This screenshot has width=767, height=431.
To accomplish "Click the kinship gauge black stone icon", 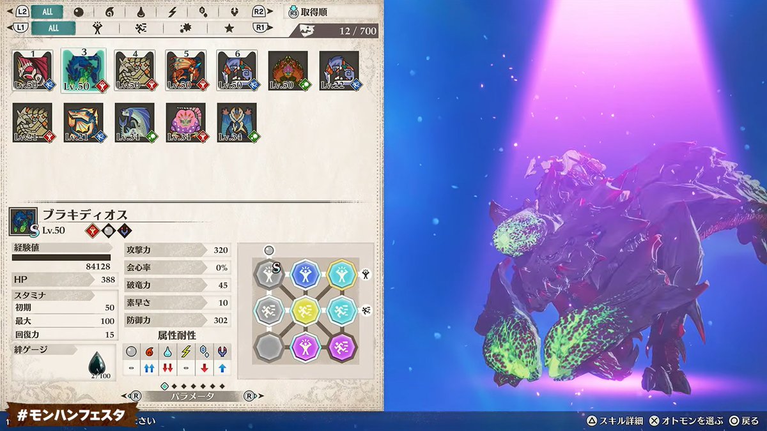I will coord(98,363).
